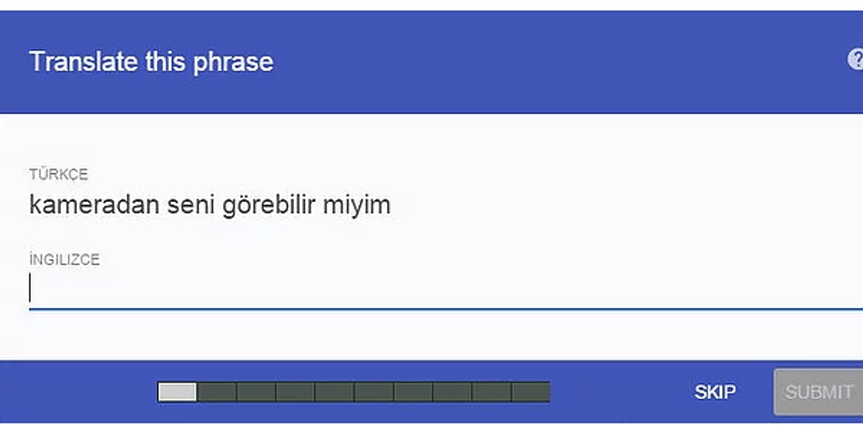This screenshot has width=863, height=433.
Task: Skip this phrase with the SKIP button
Action: click(x=715, y=392)
